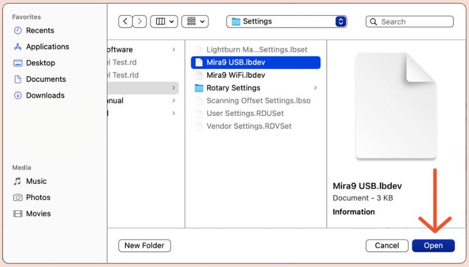Click the Open button
469x267 pixels.
(x=433, y=245)
